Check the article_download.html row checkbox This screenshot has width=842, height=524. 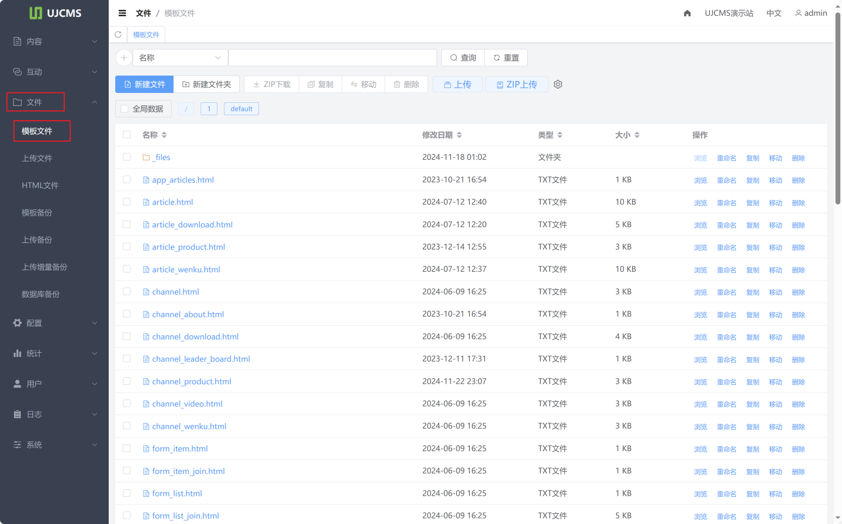(x=127, y=224)
